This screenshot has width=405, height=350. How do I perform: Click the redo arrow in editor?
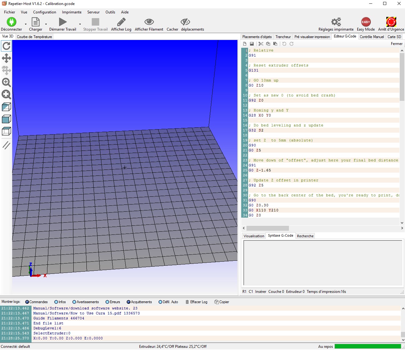(x=291, y=44)
